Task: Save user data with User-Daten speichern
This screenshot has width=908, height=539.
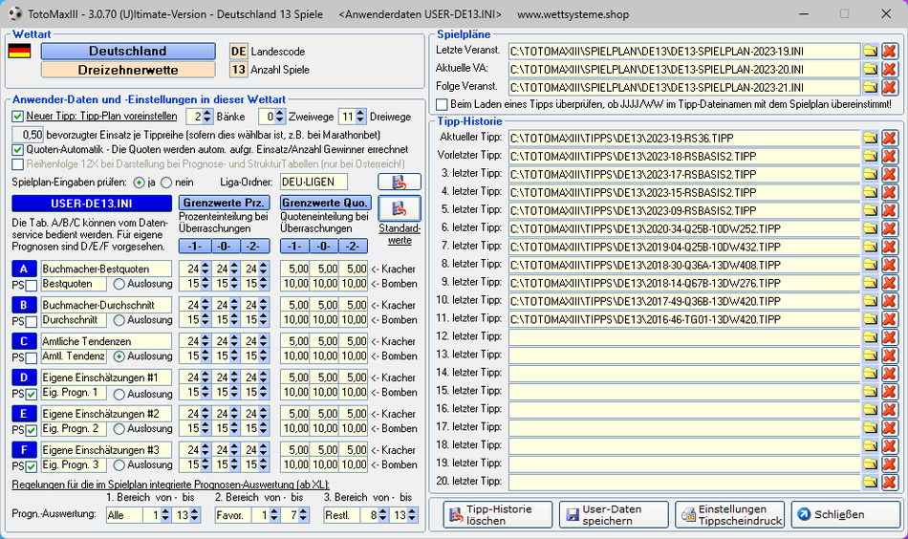Action: coord(614,515)
